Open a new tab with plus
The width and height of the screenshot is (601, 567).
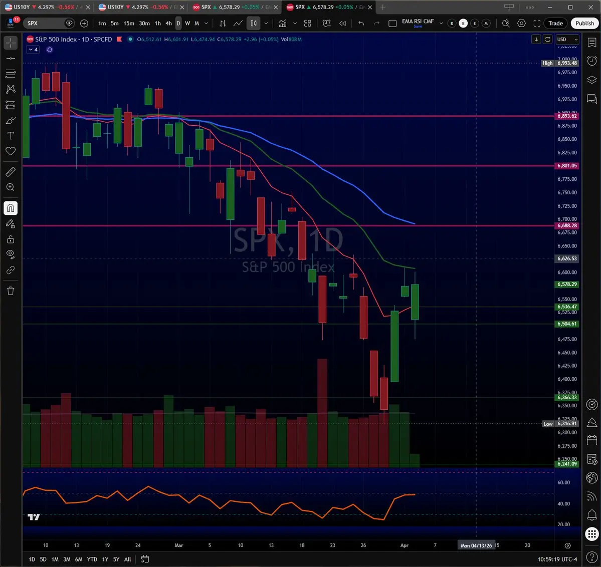coord(382,7)
